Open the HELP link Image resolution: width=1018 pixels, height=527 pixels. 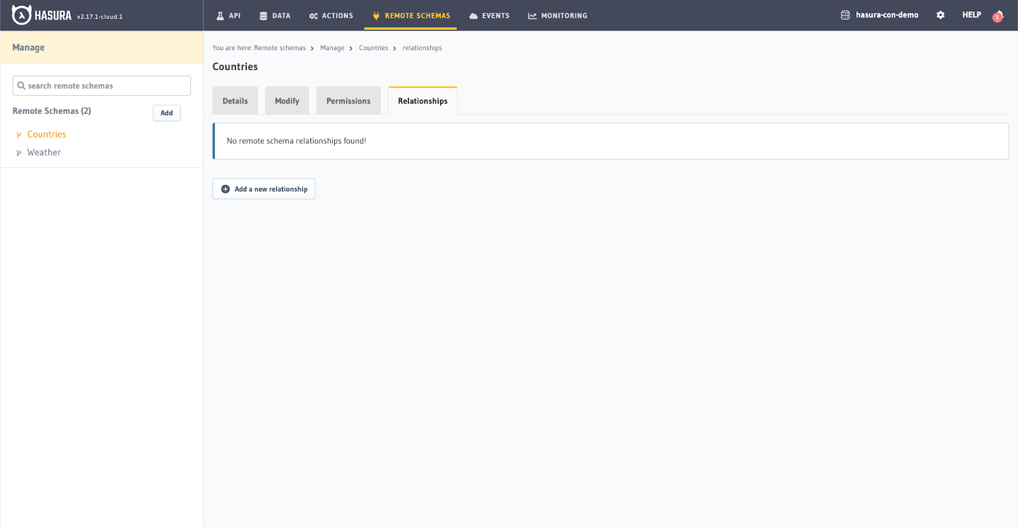(972, 15)
